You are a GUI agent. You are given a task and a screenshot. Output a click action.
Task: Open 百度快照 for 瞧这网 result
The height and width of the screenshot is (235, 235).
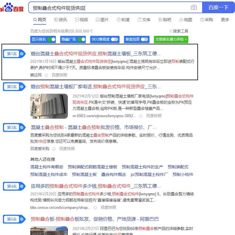(x=59, y=75)
